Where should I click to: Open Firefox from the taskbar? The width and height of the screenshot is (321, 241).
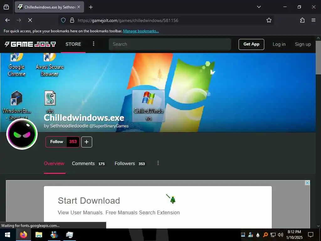24,235
